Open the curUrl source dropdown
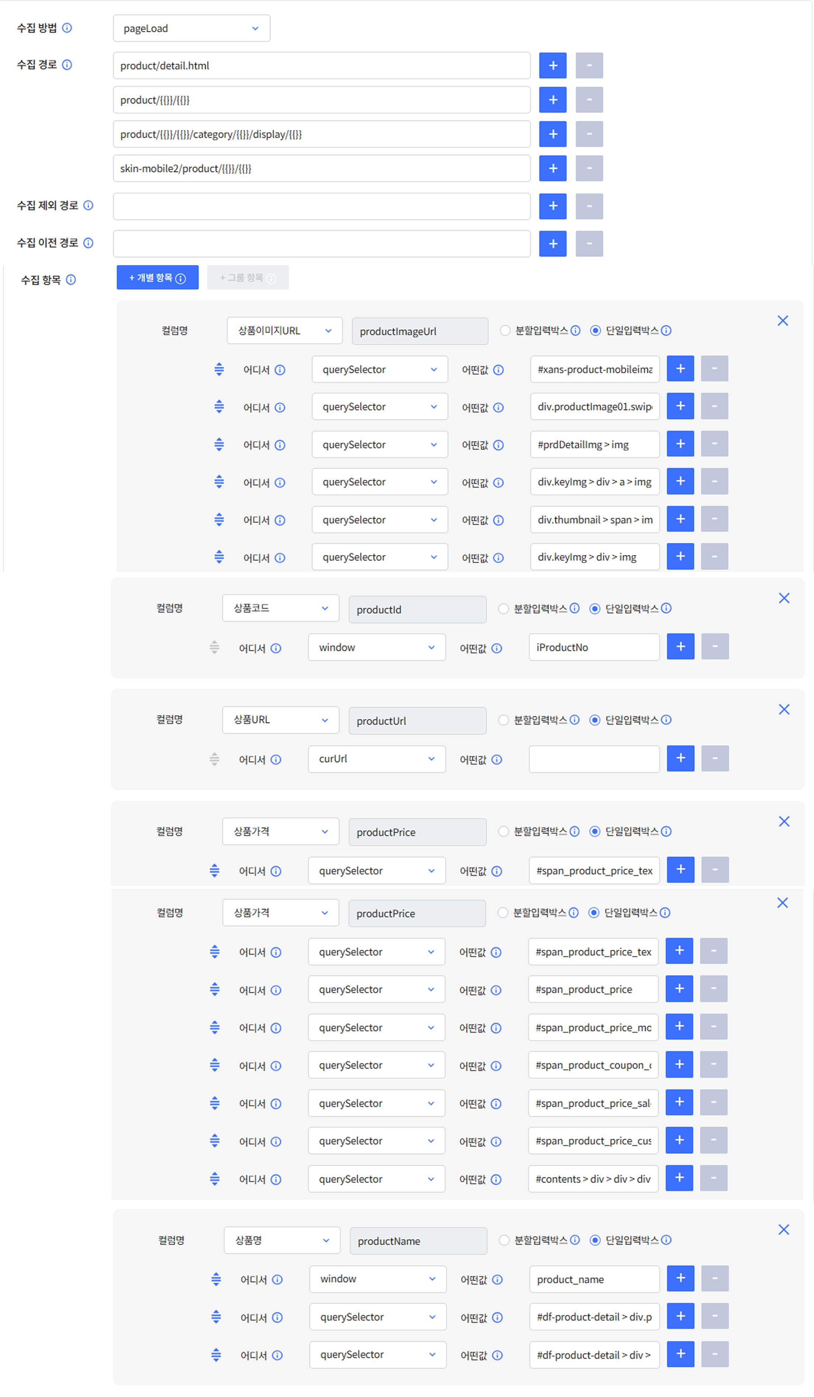Image resolution: width=814 pixels, height=1397 pixels. pyautogui.click(x=377, y=759)
